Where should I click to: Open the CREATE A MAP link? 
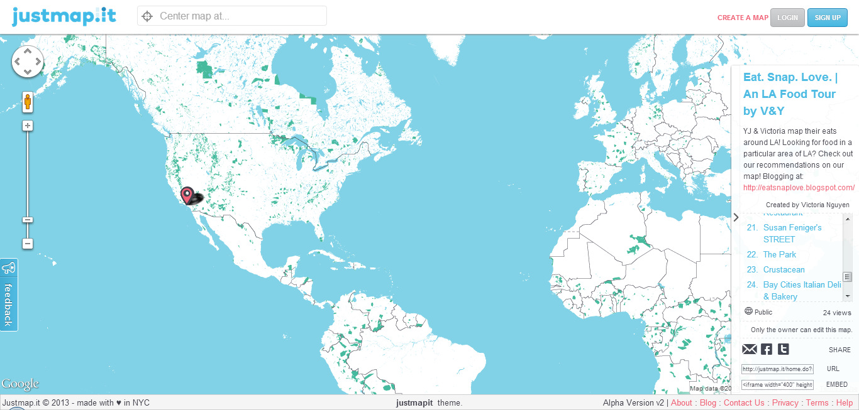[743, 18]
